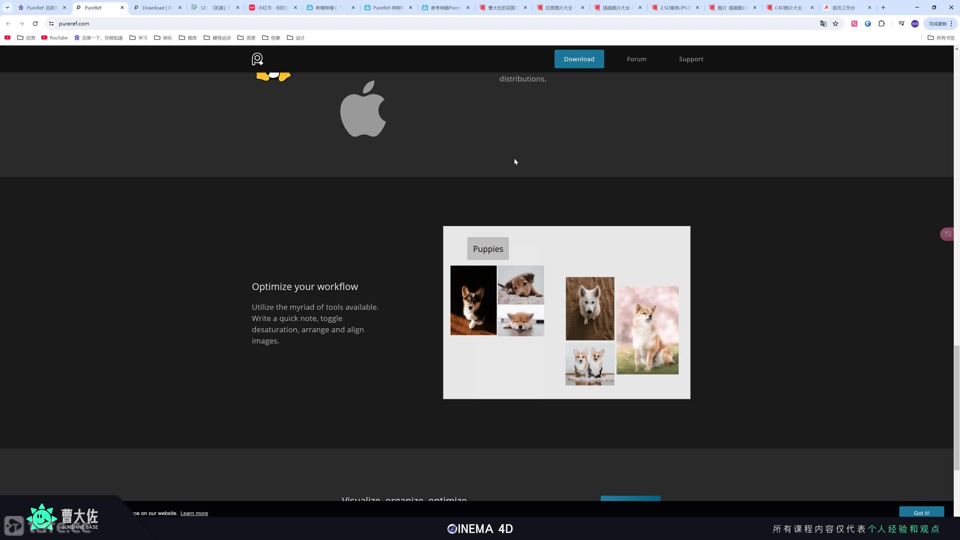Click the red translation extension icon
The image size is (960, 540).
coord(854,24)
